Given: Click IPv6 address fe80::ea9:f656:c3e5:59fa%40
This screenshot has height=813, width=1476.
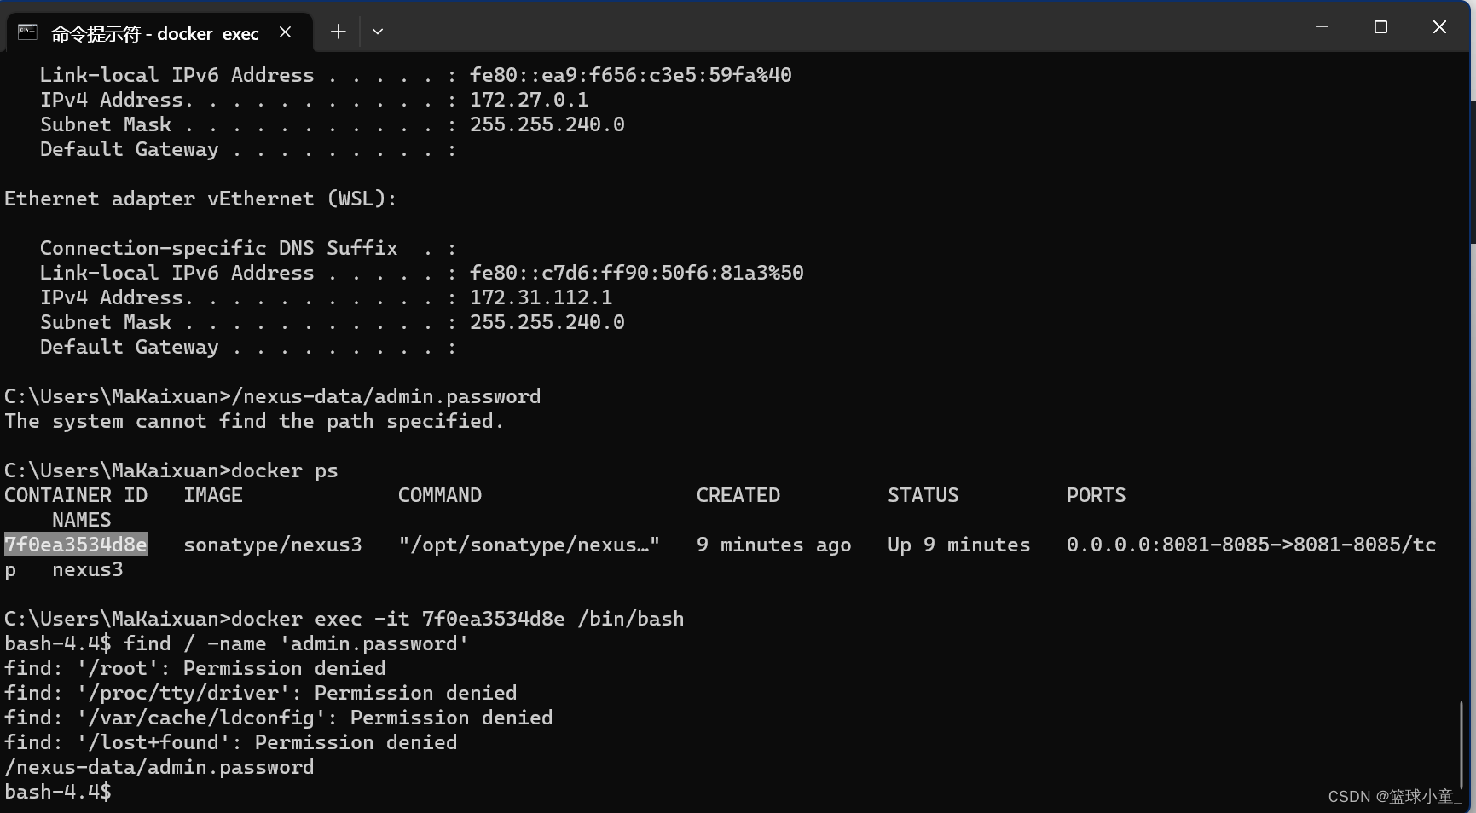Looking at the screenshot, I should (x=630, y=75).
